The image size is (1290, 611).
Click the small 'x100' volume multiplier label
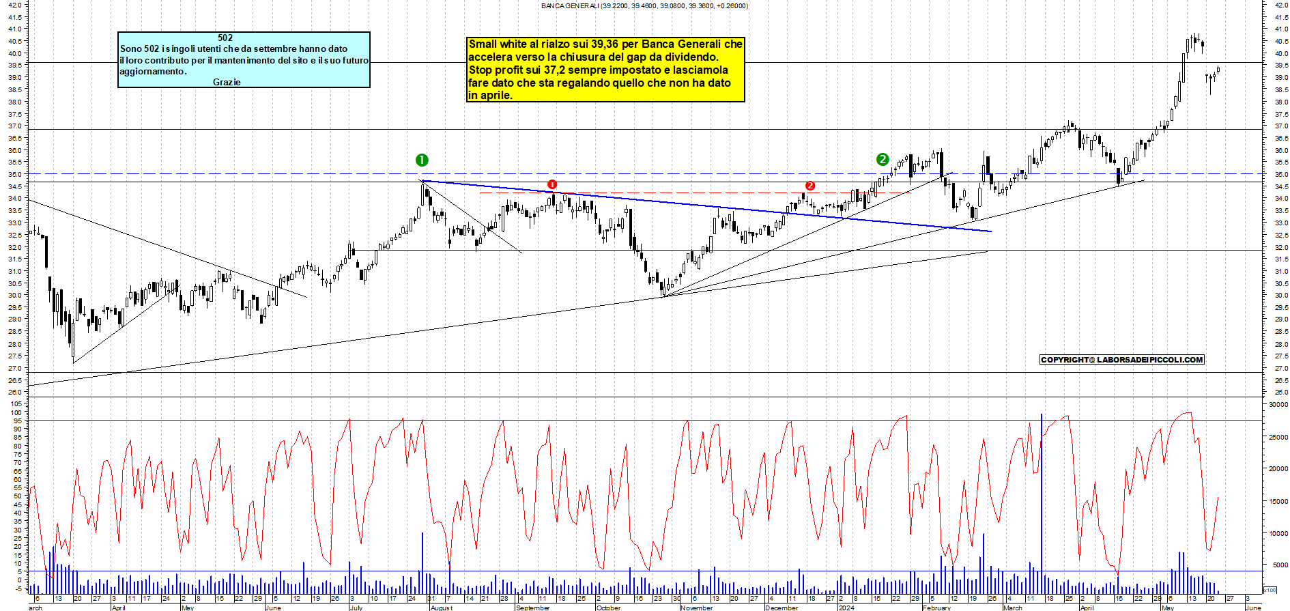click(x=1270, y=590)
